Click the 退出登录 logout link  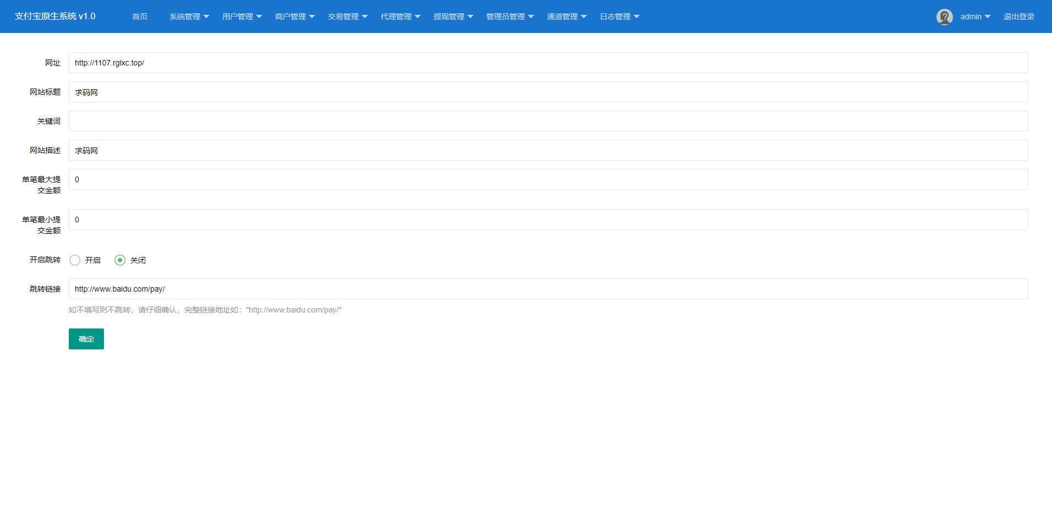point(1018,17)
